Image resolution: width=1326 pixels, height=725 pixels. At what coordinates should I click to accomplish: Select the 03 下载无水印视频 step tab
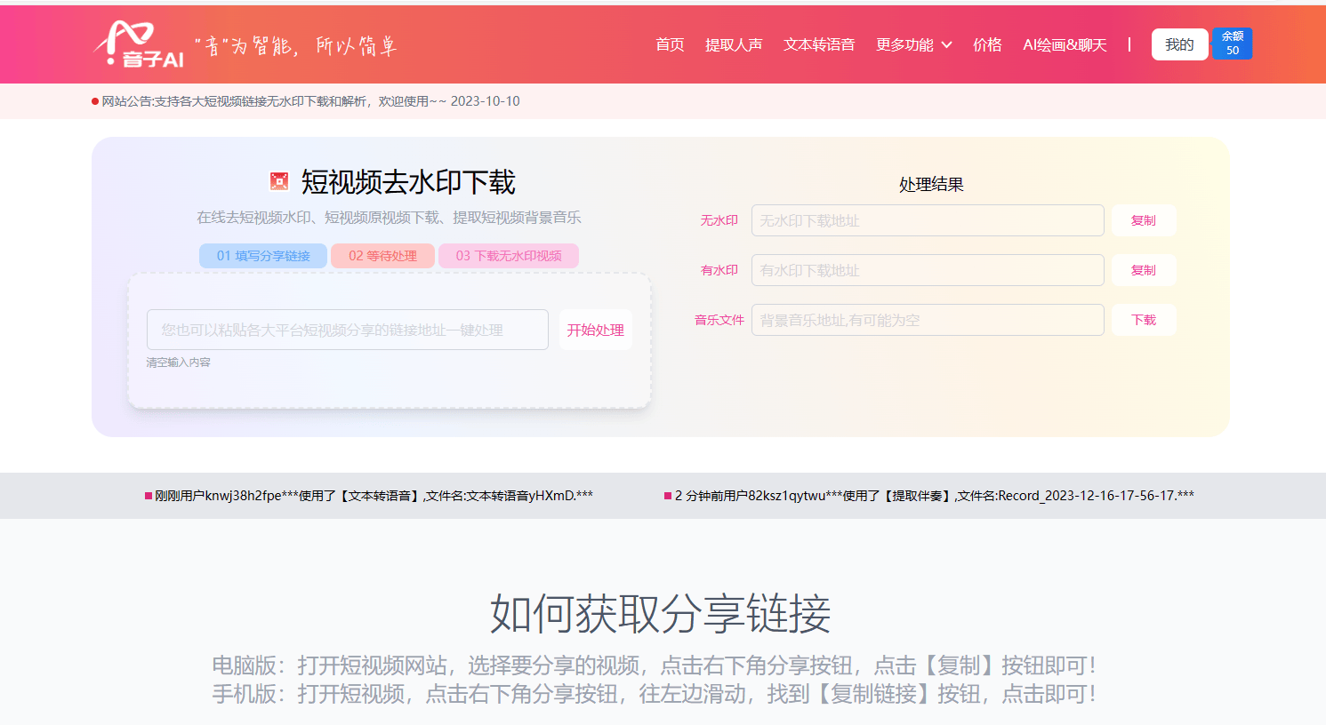pyautogui.click(x=508, y=256)
